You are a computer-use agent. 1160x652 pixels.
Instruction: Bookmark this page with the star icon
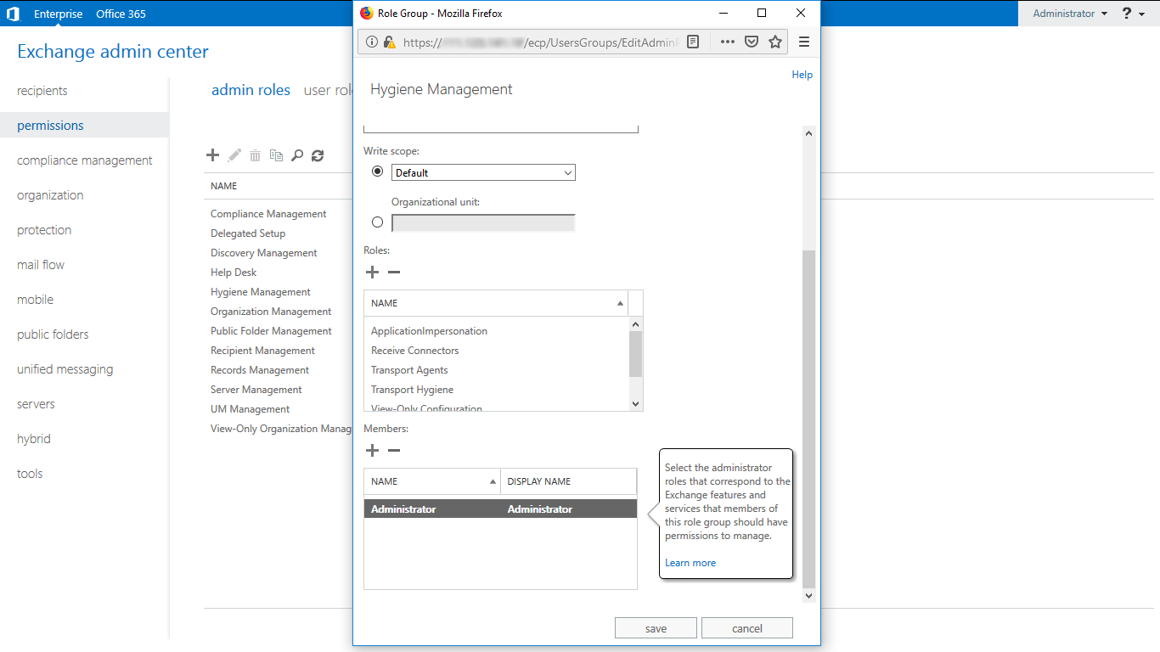click(x=774, y=42)
